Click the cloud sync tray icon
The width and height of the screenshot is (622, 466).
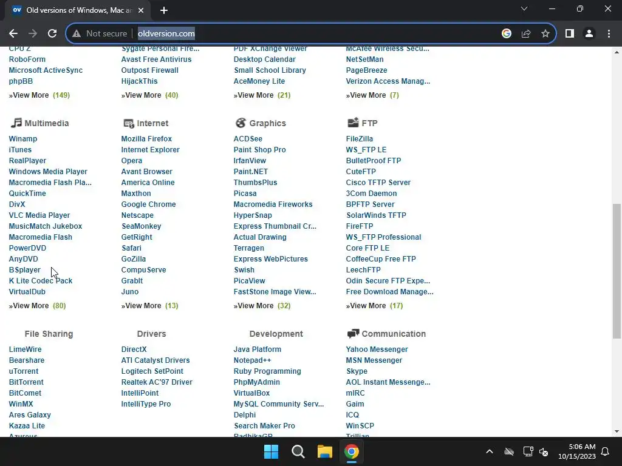509,451
